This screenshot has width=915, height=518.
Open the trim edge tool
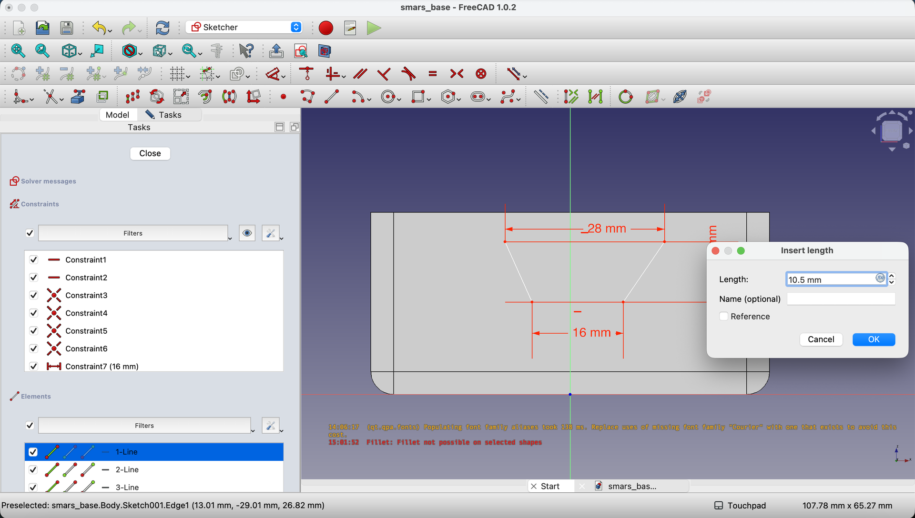[51, 97]
